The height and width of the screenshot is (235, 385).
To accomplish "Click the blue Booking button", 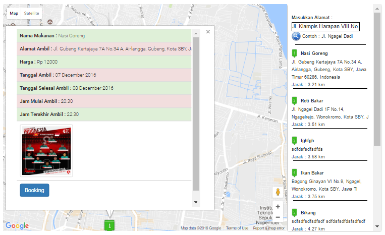I will 34,190.
